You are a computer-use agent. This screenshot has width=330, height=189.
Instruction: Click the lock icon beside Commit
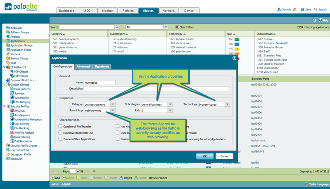[294, 9]
